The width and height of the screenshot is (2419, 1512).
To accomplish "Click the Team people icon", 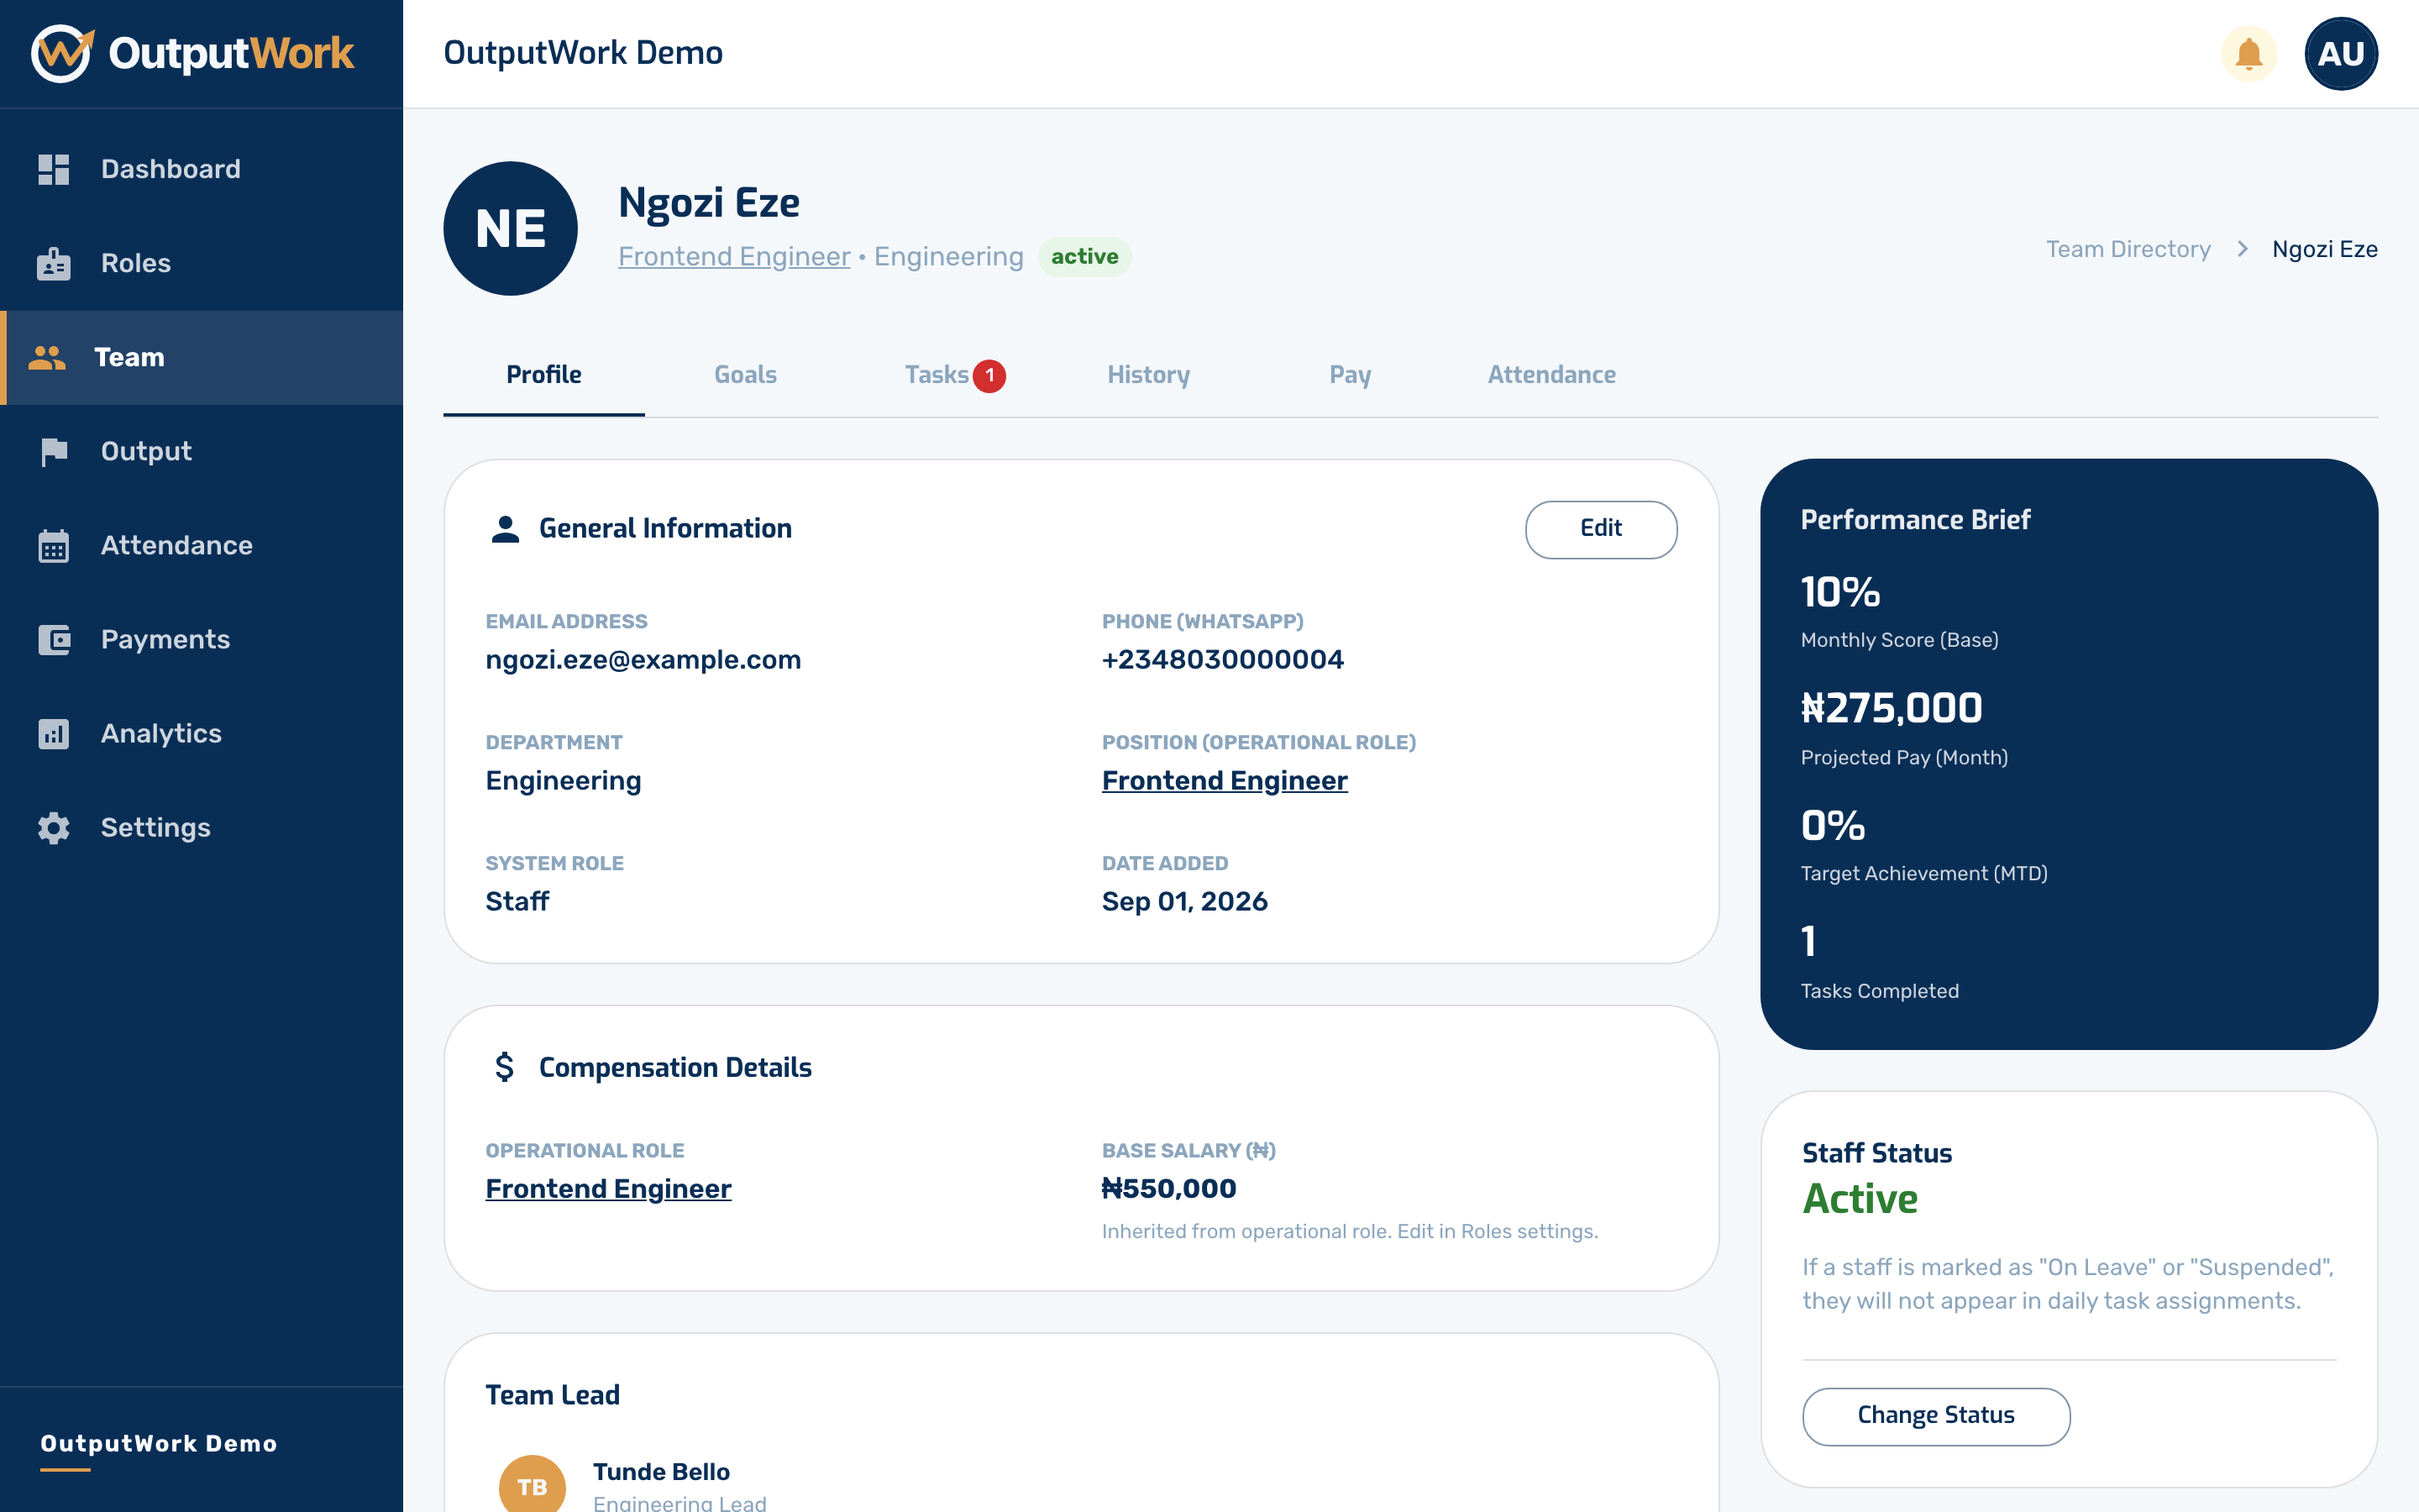I will 47,357.
